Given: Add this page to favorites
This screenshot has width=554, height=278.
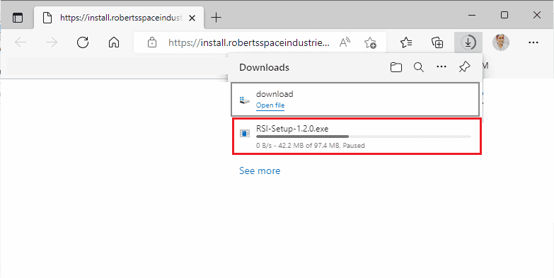Looking at the screenshot, I should (x=370, y=42).
